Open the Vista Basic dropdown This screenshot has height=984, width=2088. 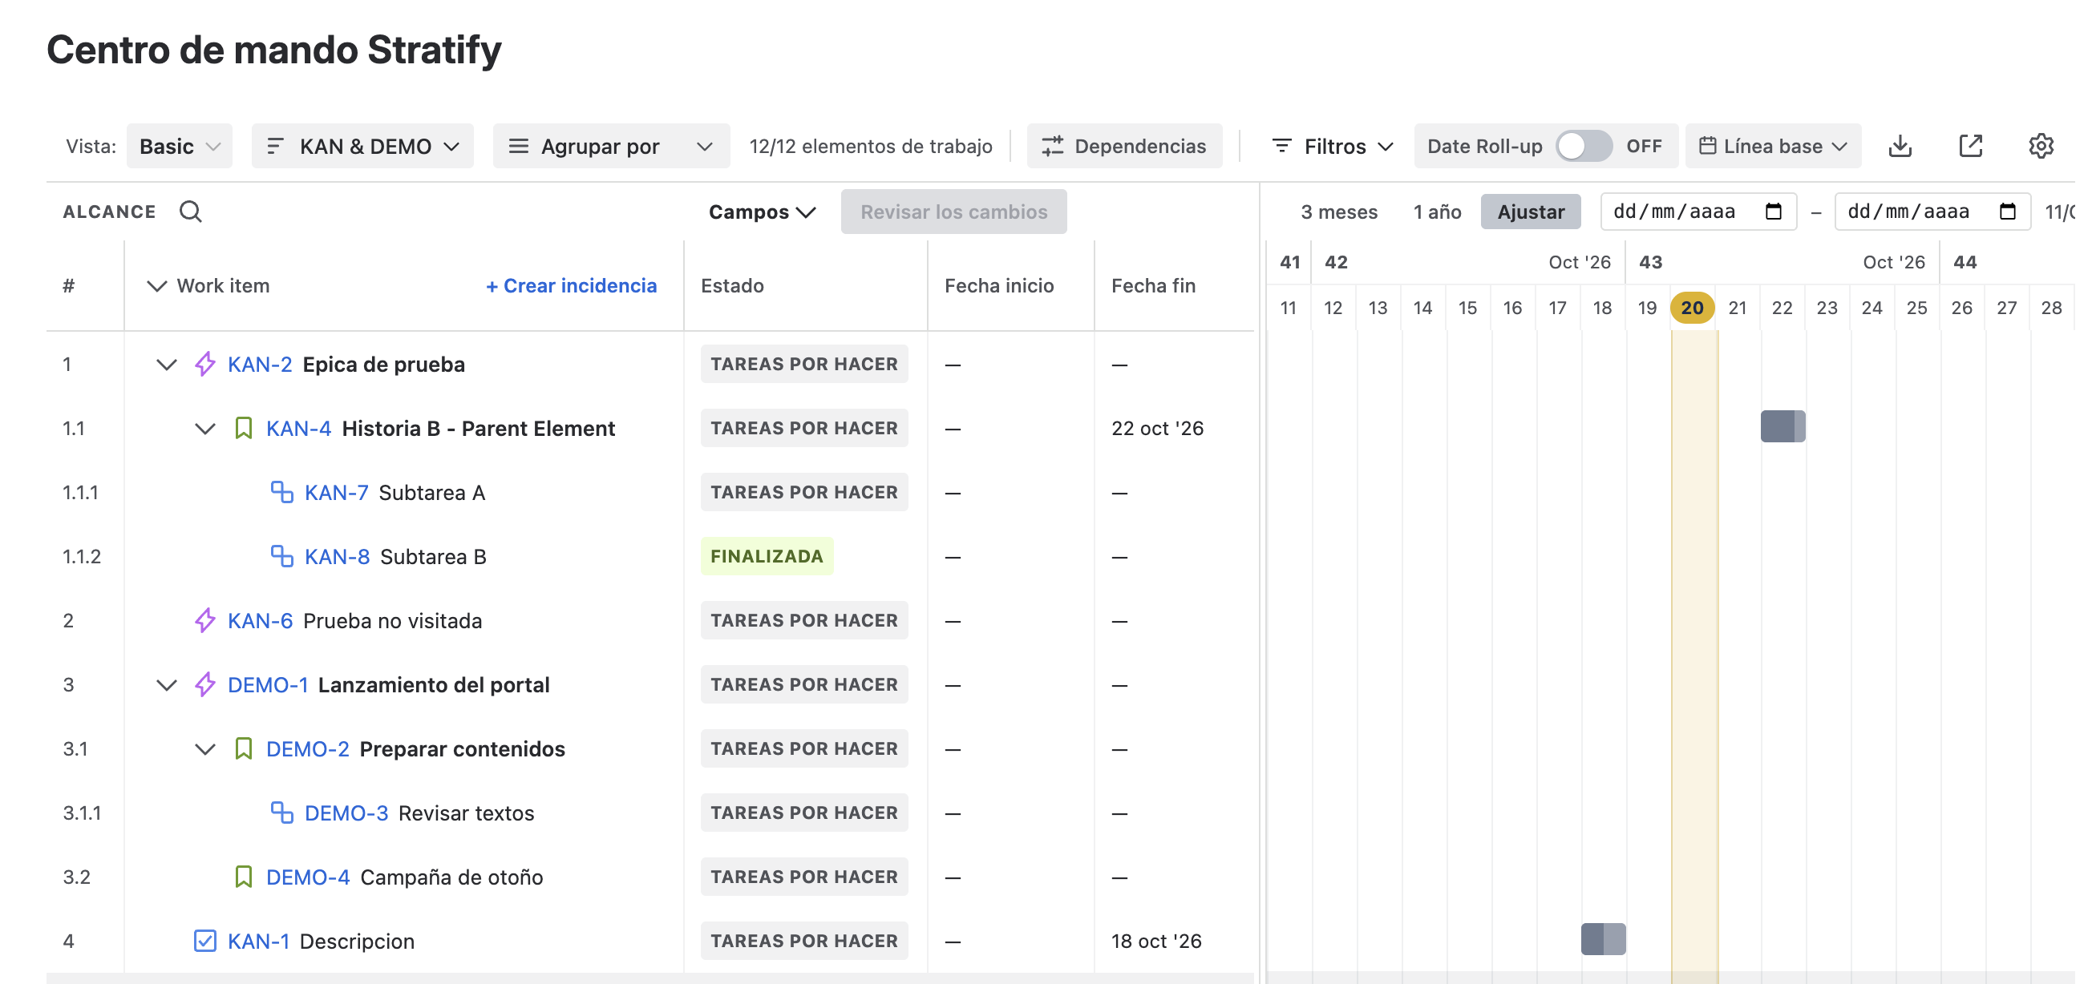(x=179, y=146)
